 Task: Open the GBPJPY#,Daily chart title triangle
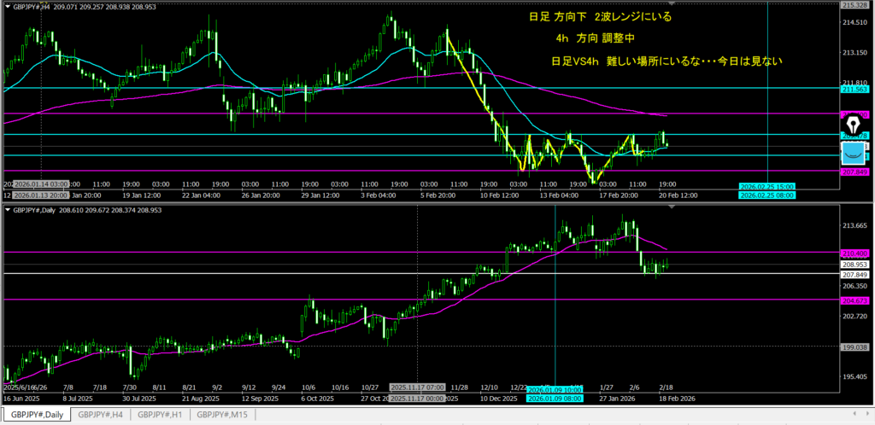8,209
